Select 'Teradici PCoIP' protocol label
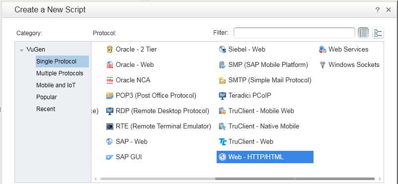The image size is (398, 184). point(250,96)
